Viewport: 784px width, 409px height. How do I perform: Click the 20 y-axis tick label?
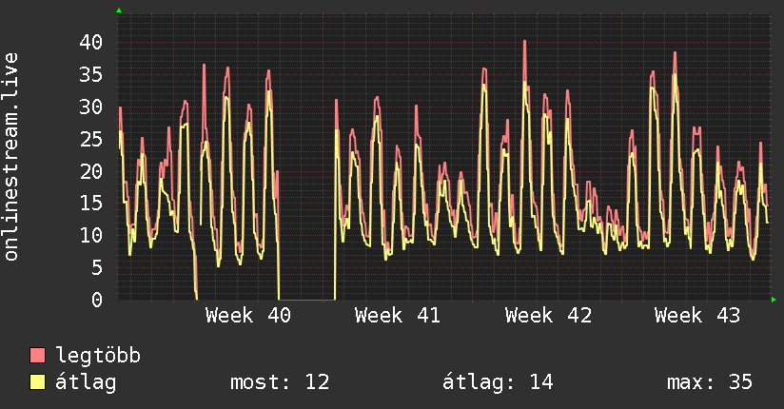pos(91,171)
